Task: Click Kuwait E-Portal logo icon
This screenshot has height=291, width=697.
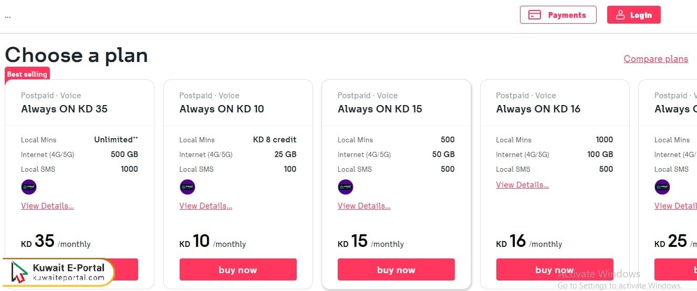Action: coord(19,272)
